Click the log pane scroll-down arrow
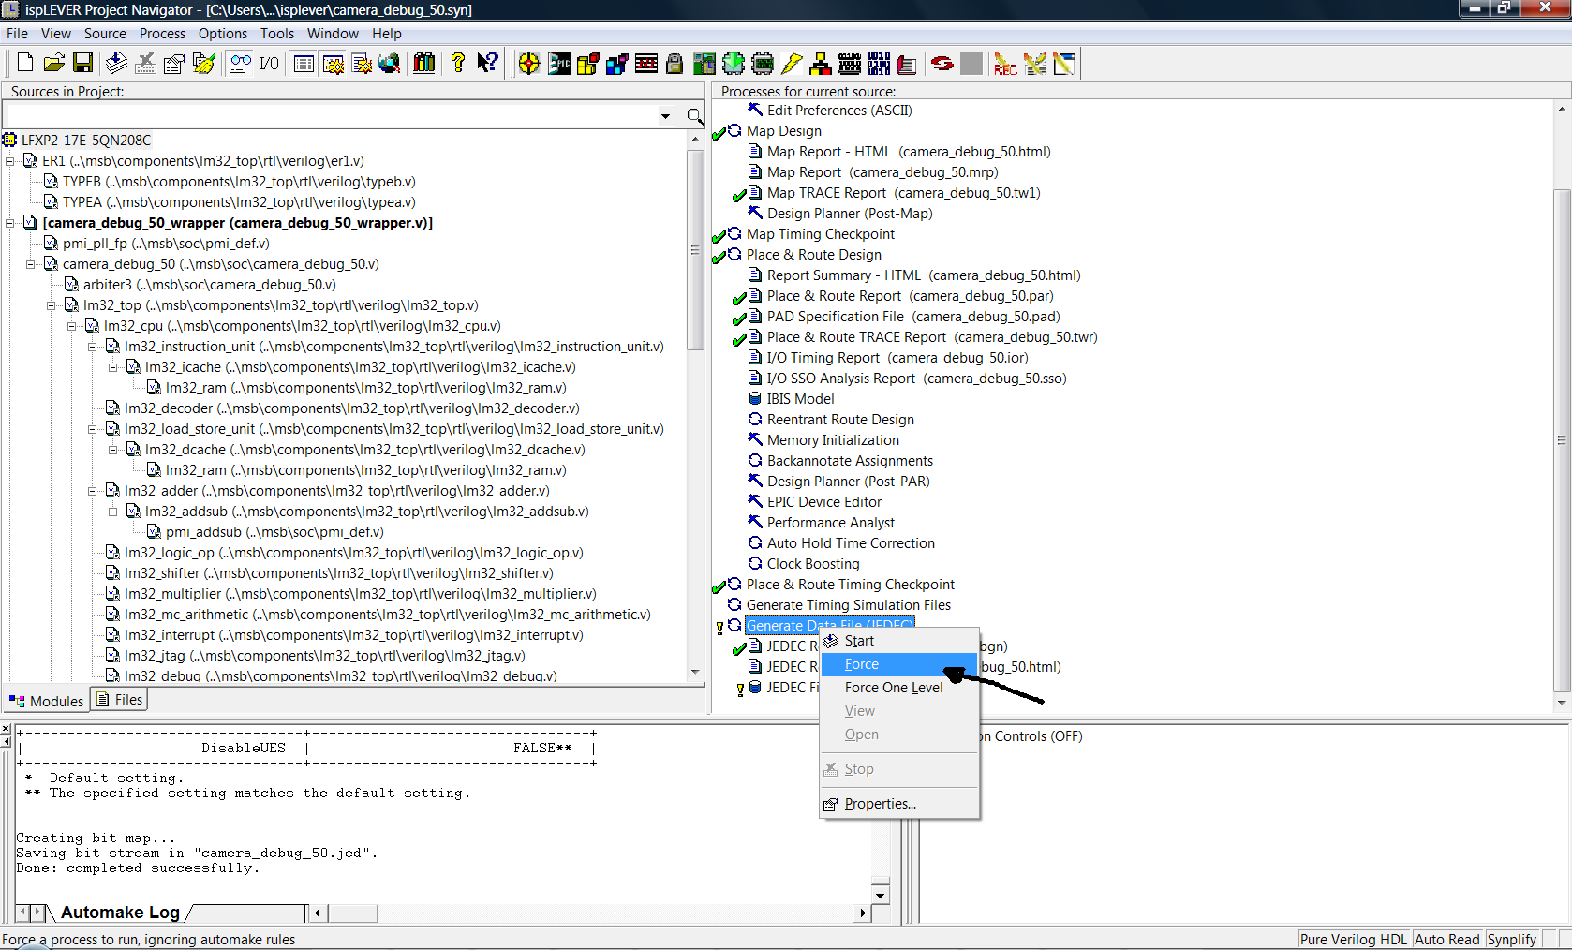Image resolution: width=1572 pixels, height=950 pixels. [880, 896]
